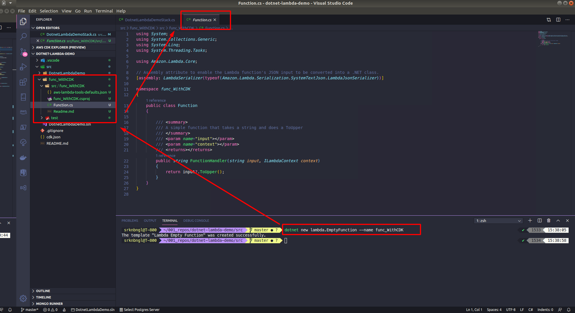Image resolution: width=575 pixels, height=313 pixels.
Task: Create a new terminal with plus icon
Action: 530,221
